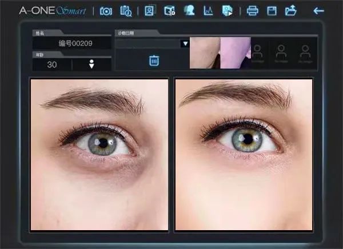
Task: Select the skin close-up thumbnail
Action: [x=220, y=53]
